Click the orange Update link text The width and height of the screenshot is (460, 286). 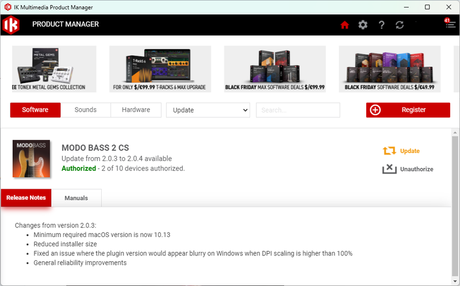pos(410,151)
